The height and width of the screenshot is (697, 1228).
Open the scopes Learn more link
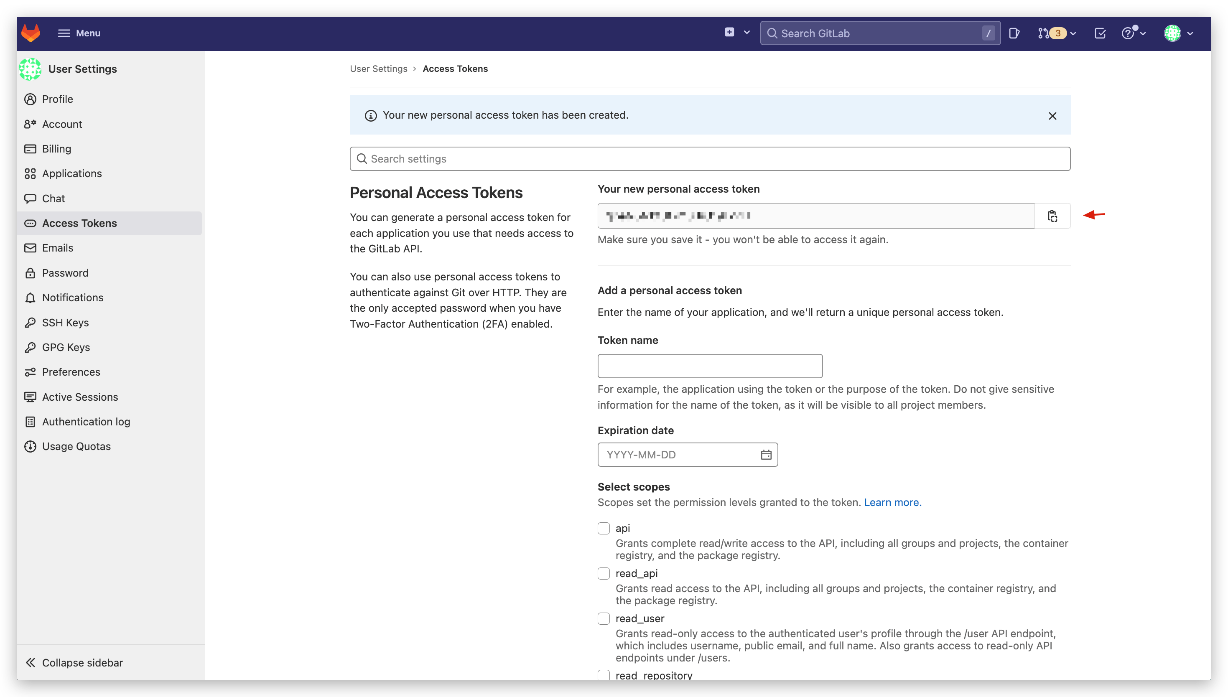892,502
